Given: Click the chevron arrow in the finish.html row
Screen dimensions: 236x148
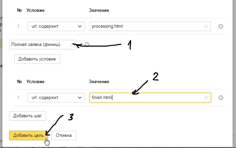Looking at the screenshot, I should point(80,98).
